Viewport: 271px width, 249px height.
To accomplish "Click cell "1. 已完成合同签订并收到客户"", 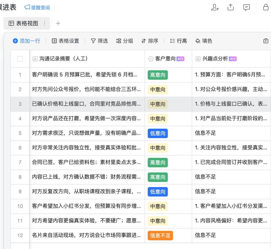I will tap(231, 163).
